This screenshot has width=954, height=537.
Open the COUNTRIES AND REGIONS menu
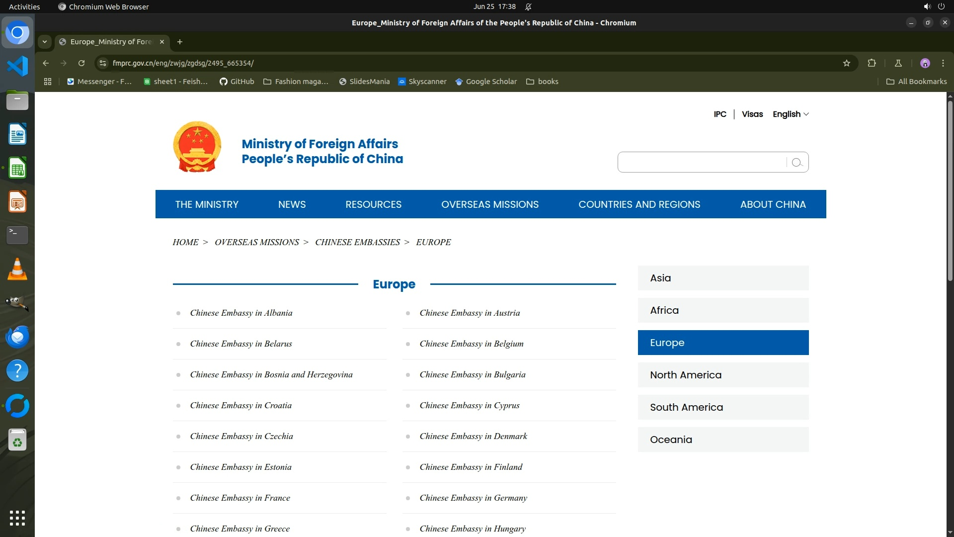639,204
